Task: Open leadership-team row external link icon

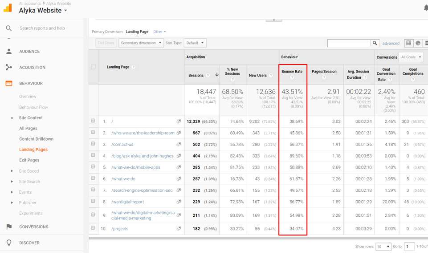Action: [x=179, y=133]
